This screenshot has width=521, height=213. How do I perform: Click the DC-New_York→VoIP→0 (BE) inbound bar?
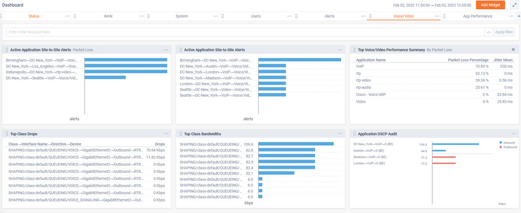point(455,144)
